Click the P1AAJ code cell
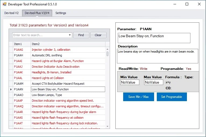Image resolution: width=206 pixels, height=137 pixels. pos(22,67)
